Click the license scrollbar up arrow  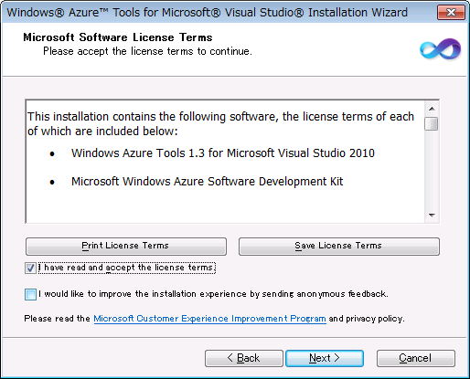coord(432,109)
